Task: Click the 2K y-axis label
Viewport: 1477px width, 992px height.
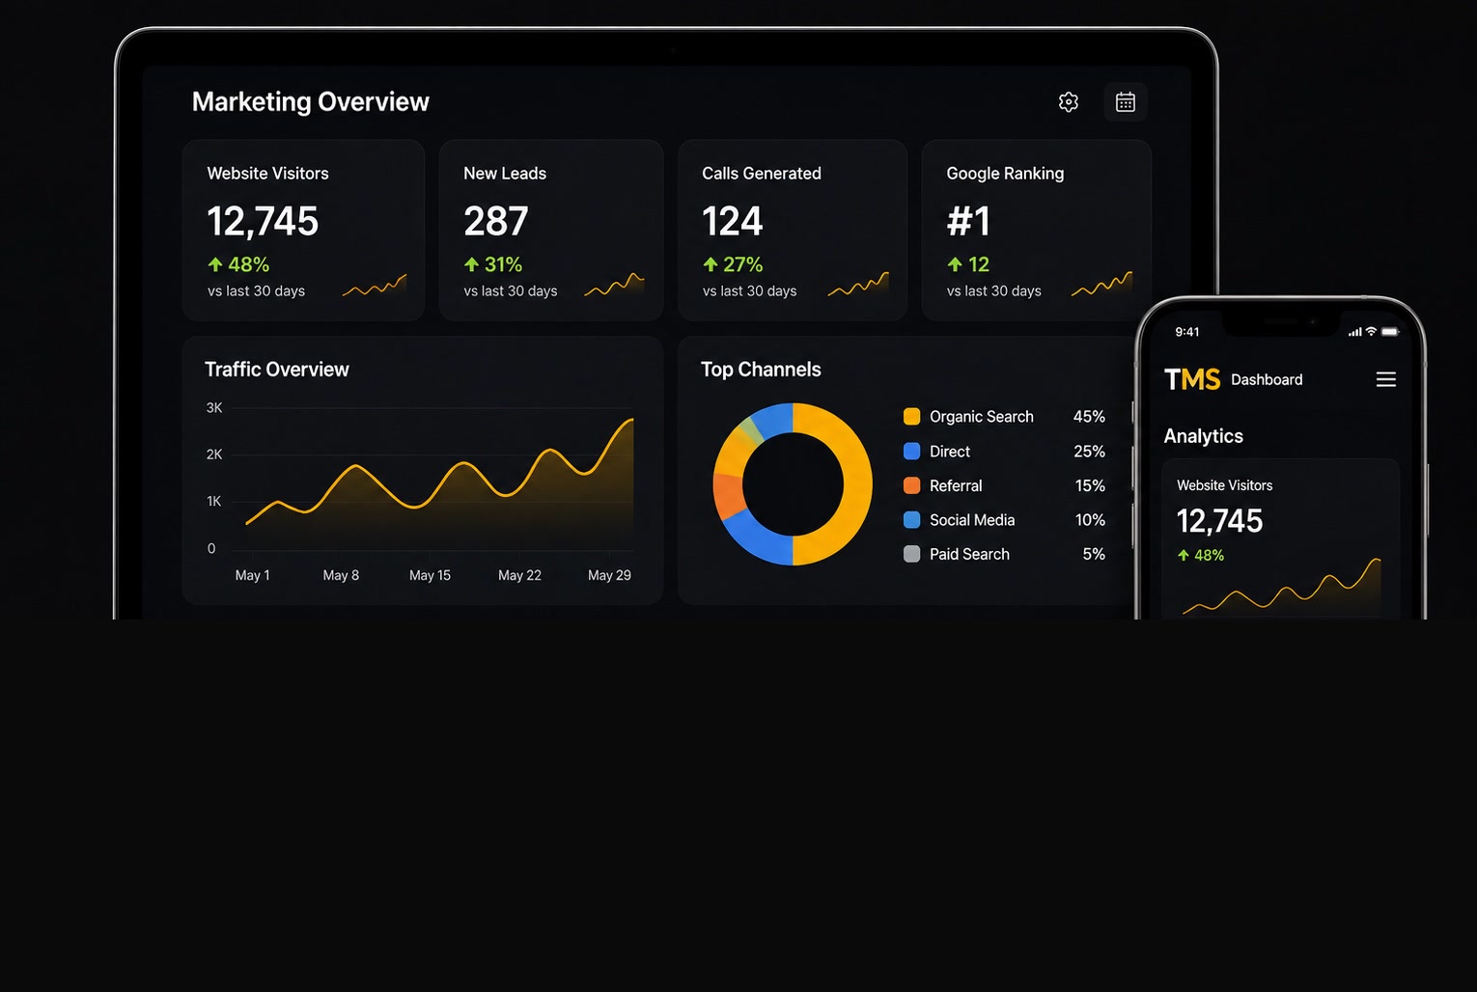Action: point(214,455)
